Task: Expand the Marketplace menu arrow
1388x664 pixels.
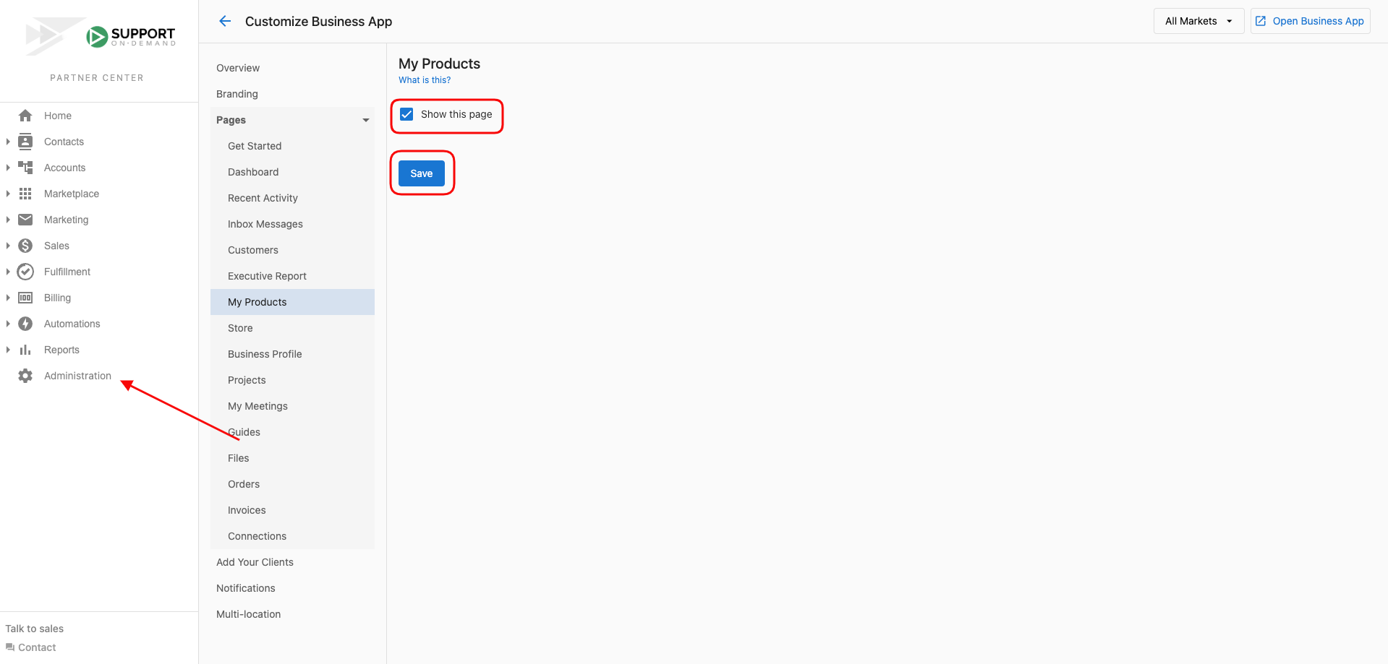Action: click(x=8, y=194)
